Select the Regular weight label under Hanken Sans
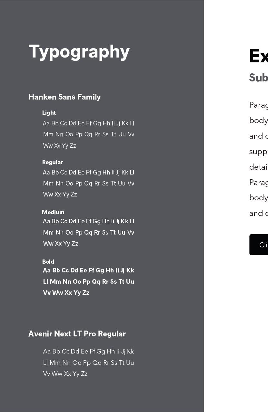The width and height of the screenshot is (268, 412). point(53,162)
